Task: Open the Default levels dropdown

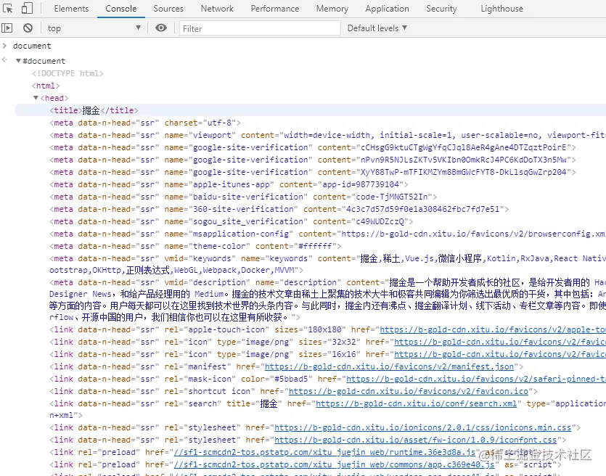Action: pos(377,28)
